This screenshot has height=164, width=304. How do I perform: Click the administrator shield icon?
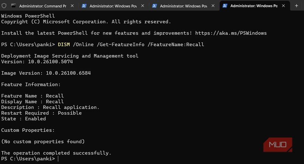pyautogui.click(x=3, y=6)
